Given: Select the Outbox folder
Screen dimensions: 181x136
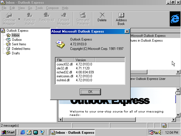Looking at the screenshot, I should coord(17,40).
